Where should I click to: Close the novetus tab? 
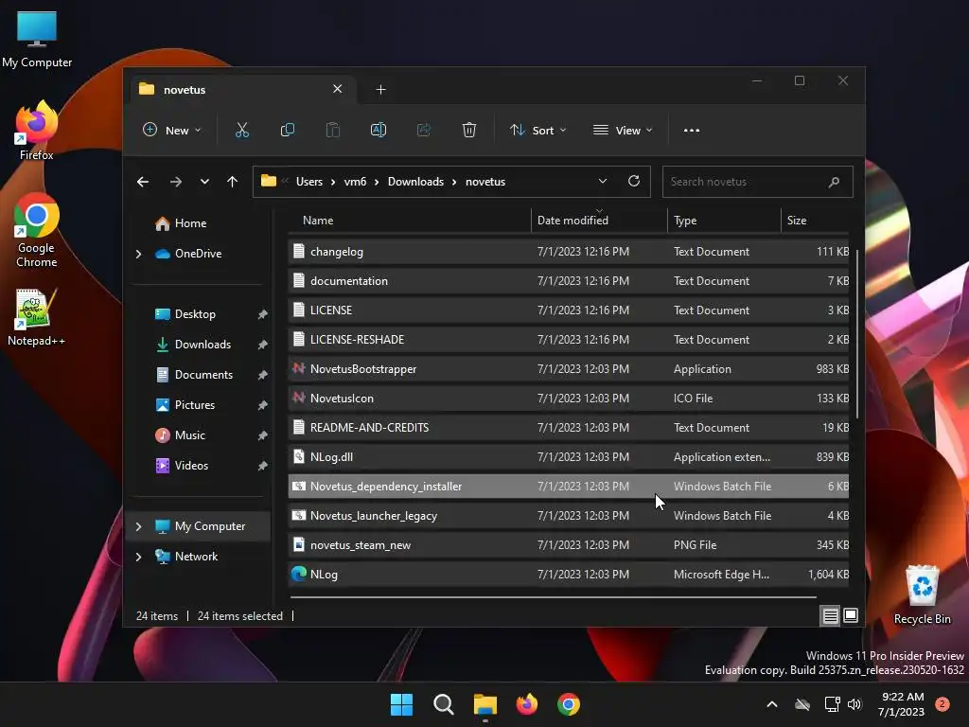tap(338, 89)
